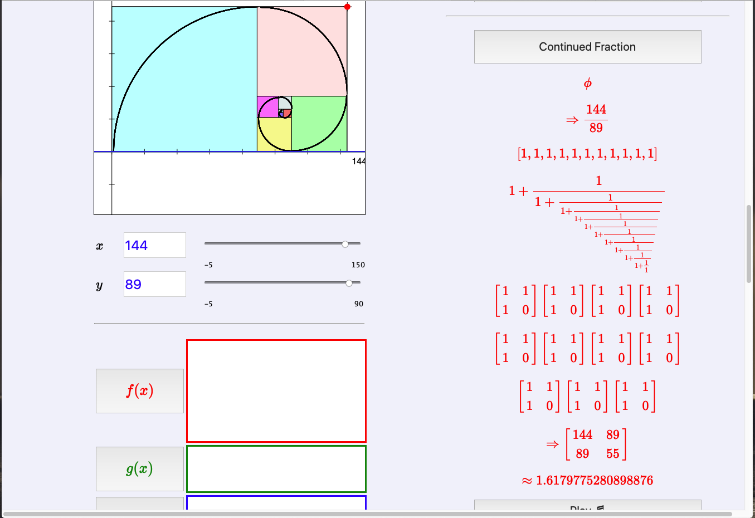The height and width of the screenshot is (518, 755).
Task: Click the Continued Fraction button
Action: pos(587,47)
